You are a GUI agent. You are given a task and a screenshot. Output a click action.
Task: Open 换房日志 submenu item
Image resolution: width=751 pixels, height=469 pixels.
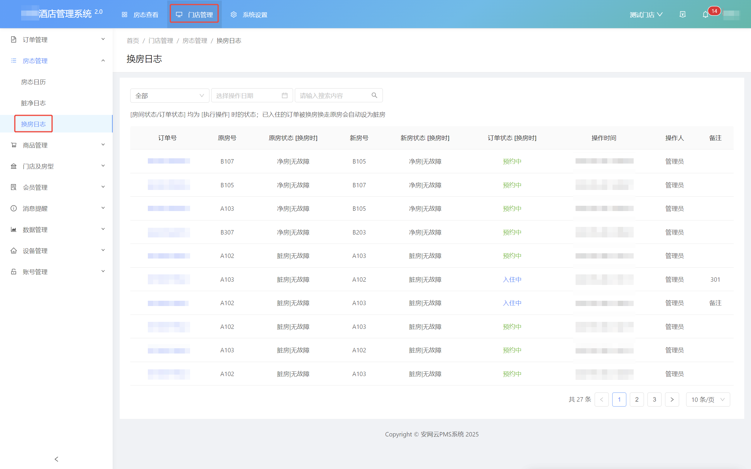(x=33, y=124)
